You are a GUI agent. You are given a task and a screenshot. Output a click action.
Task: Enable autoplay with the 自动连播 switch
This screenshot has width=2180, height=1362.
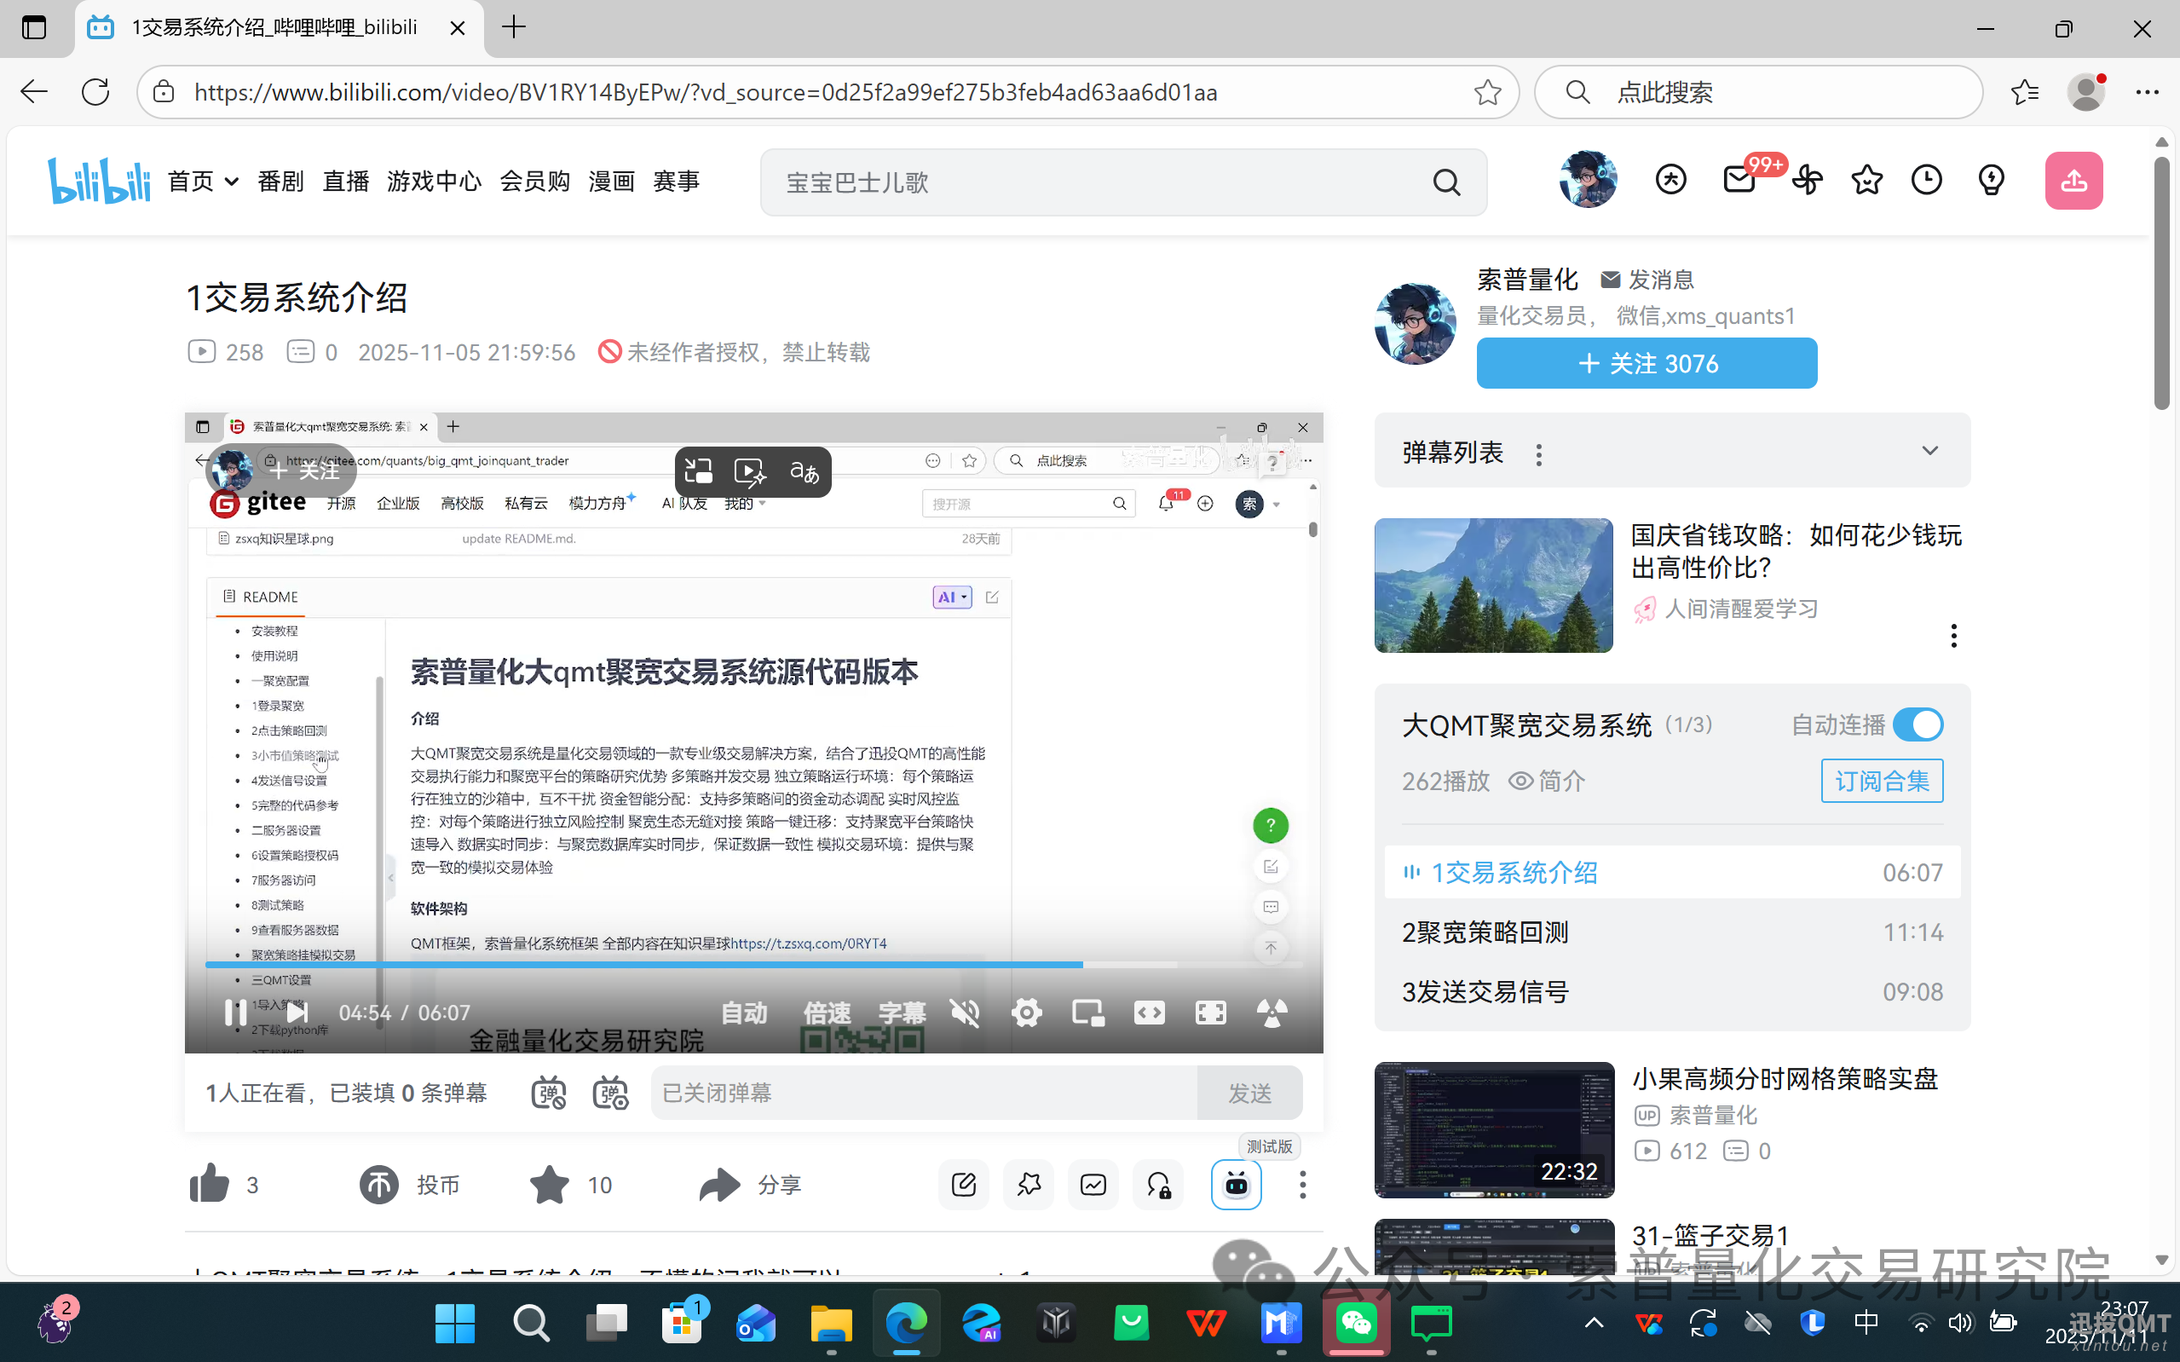pos(1919,724)
